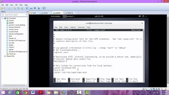Click the console view toolbar icon
Screen dimensions: 169x95
click(44, 8)
